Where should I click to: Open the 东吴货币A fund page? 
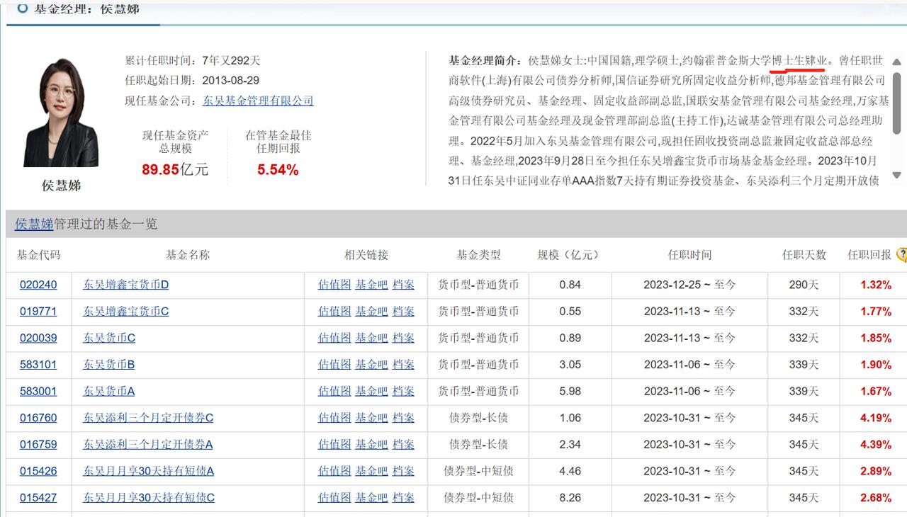[109, 391]
